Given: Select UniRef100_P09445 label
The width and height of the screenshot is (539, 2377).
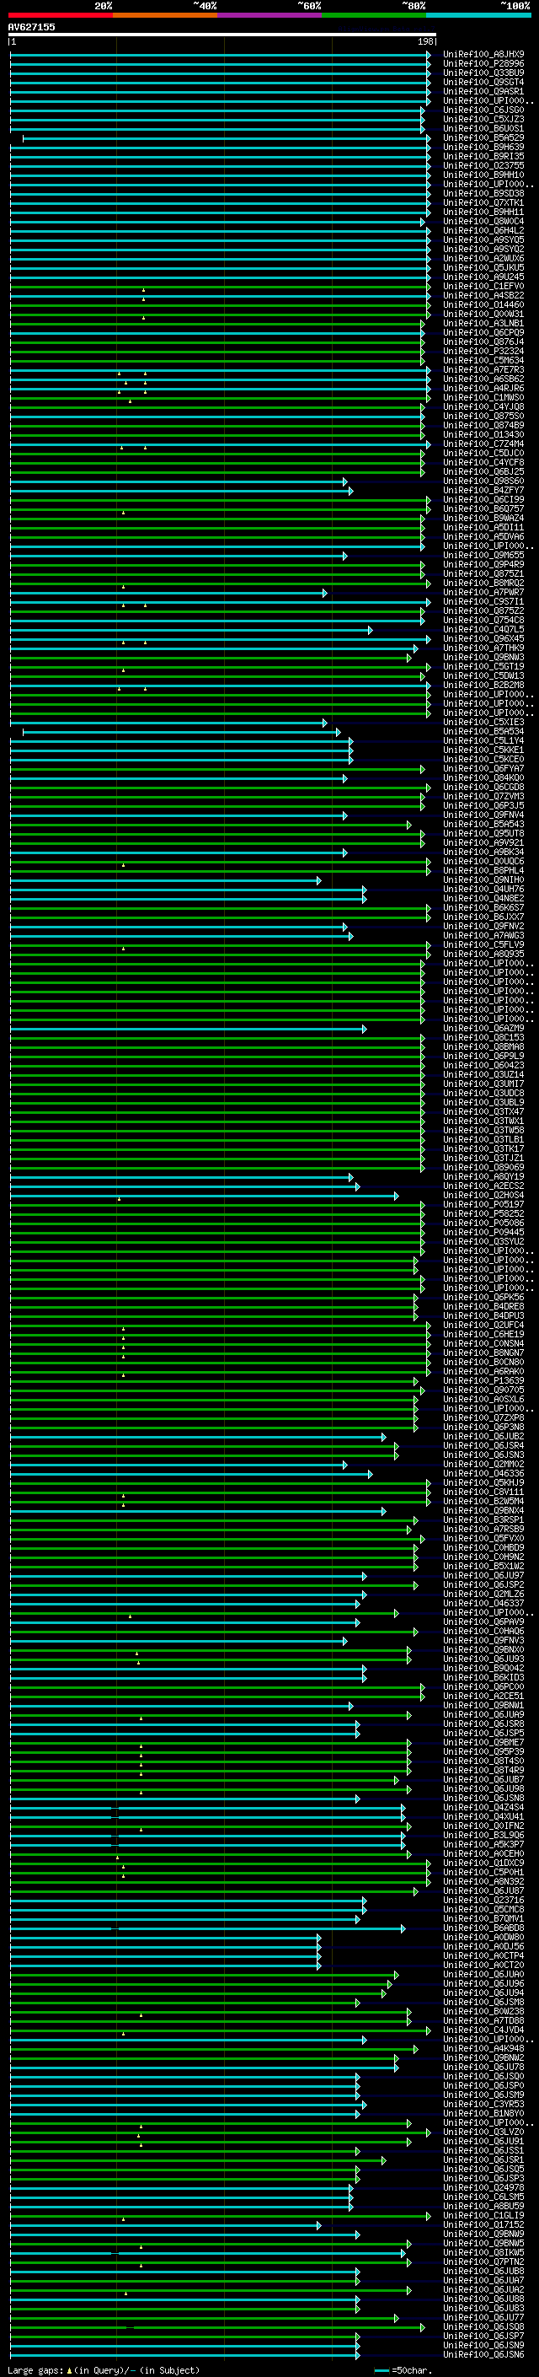Looking at the screenshot, I should point(483,1232).
